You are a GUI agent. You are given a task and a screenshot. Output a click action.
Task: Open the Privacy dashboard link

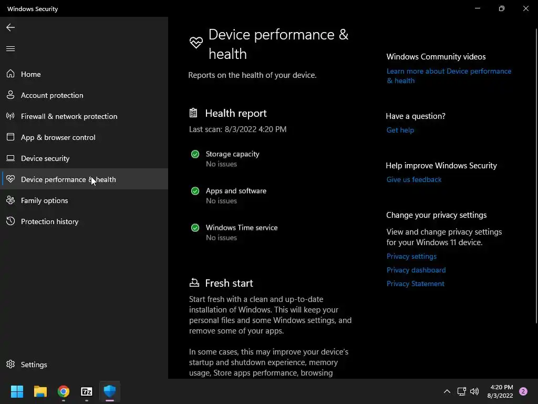coord(416,270)
